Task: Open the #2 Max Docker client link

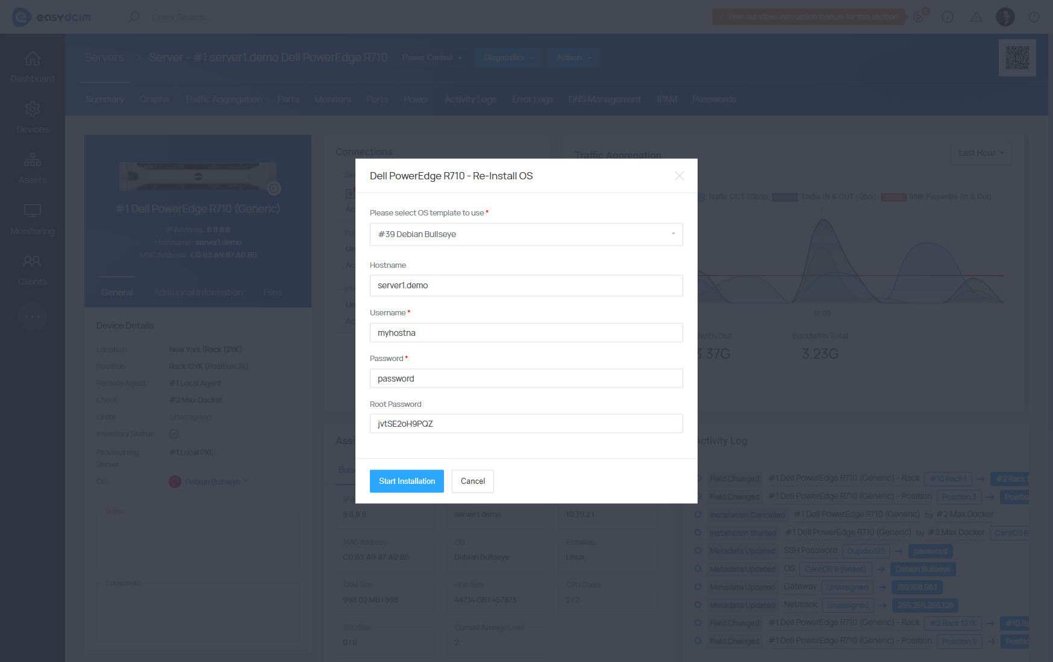Action: click(196, 400)
